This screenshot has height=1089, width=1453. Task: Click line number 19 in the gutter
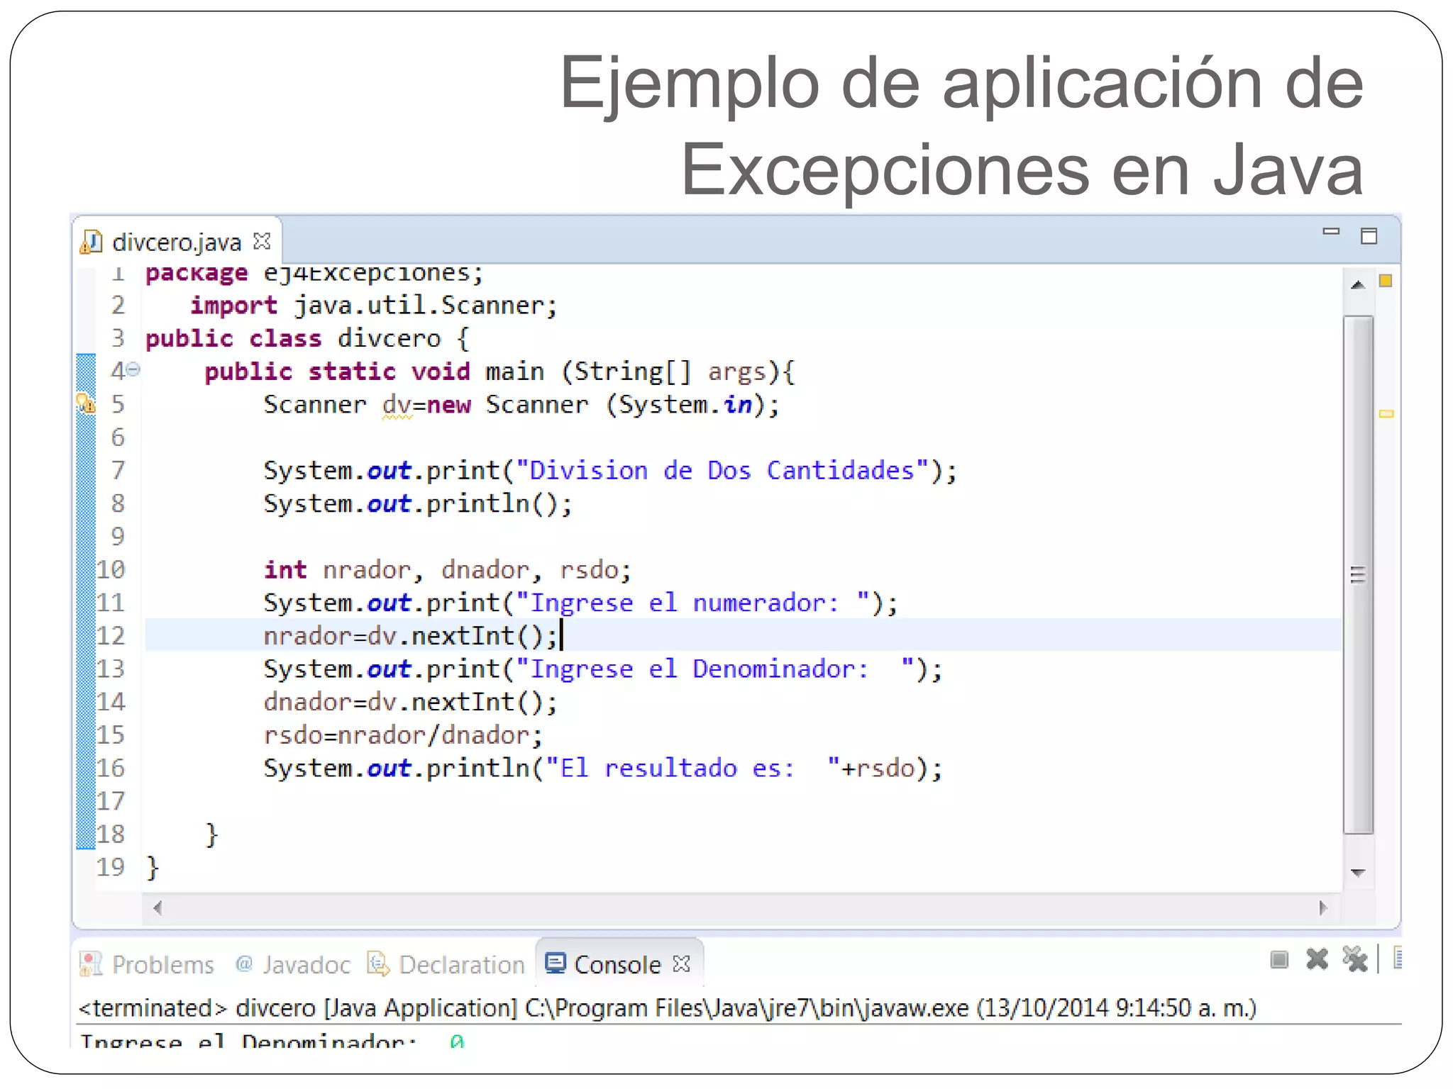[110, 867]
